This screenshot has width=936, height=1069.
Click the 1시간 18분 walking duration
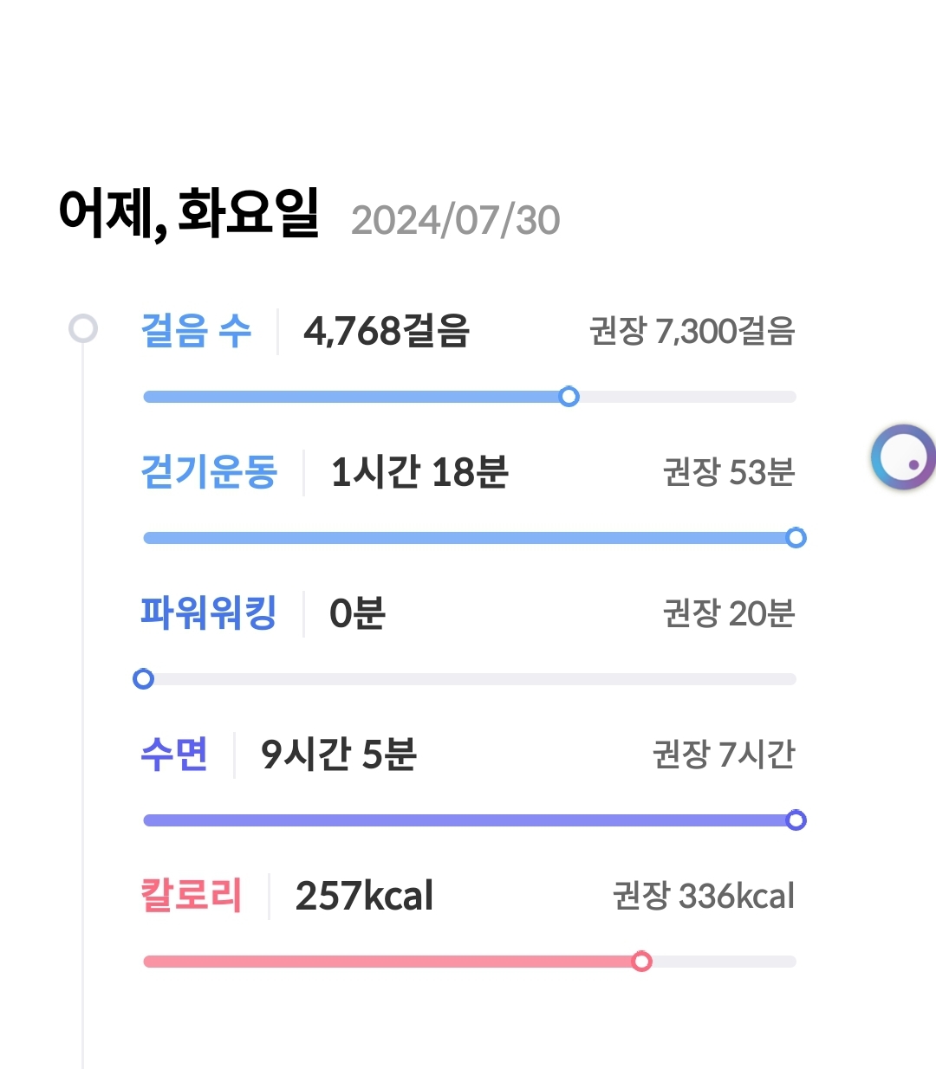[x=419, y=472]
